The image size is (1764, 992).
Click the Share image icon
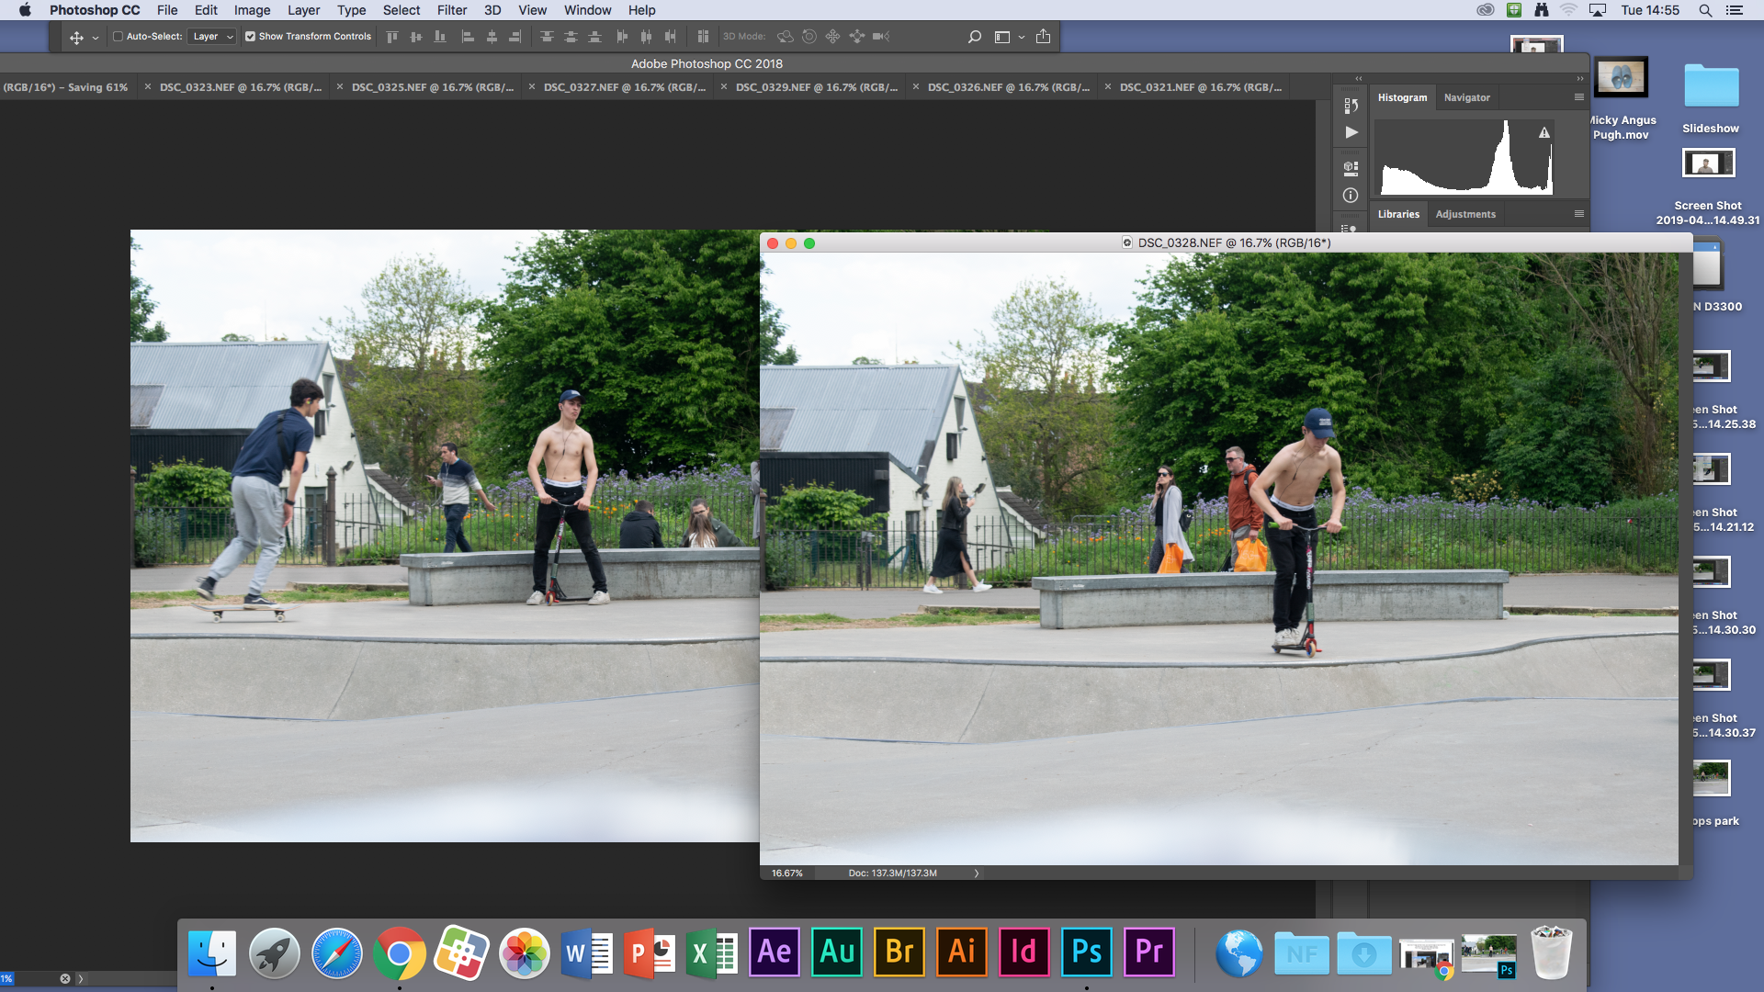pyautogui.click(x=1043, y=37)
